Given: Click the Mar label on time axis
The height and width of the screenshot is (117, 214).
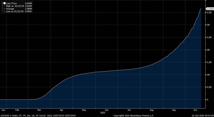Looking at the screenshot, I should click(x=39, y=110).
